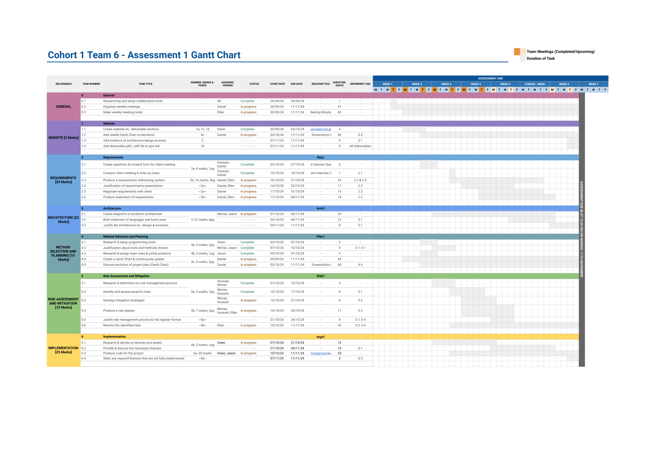Click the 'ASSESSMENT ONE' timeline header
647x457 pixels.
tap(490, 79)
